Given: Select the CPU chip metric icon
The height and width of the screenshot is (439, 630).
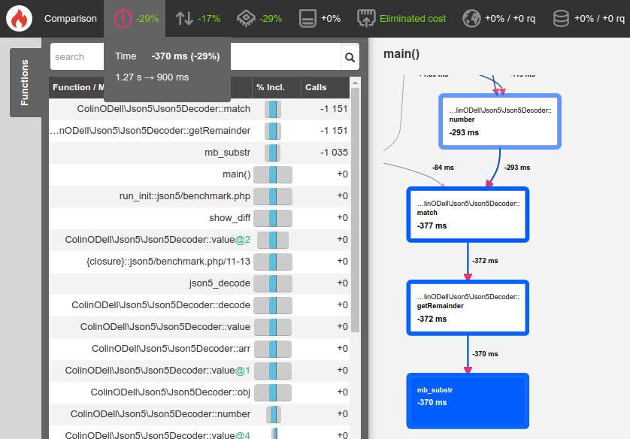Looking at the screenshot, I should tap(246, 18).
